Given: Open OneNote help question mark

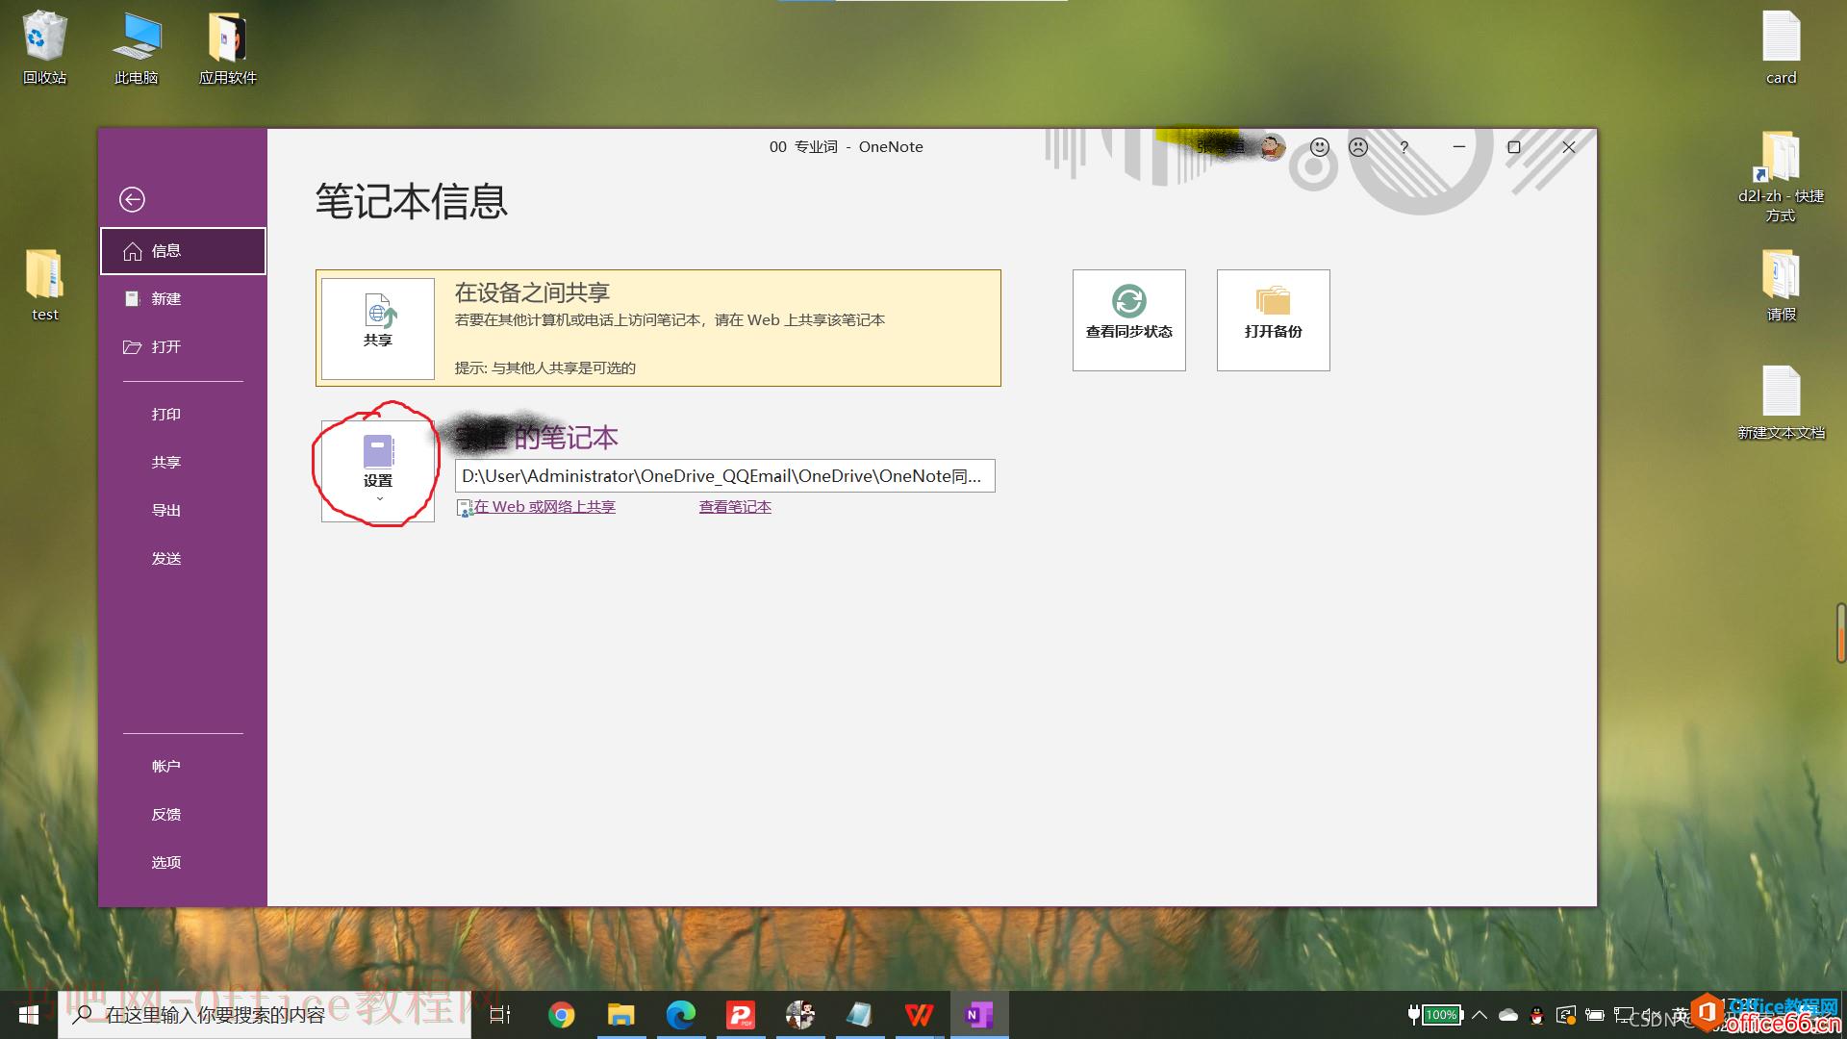Looking at the screenshot, I should point(1404,147).
